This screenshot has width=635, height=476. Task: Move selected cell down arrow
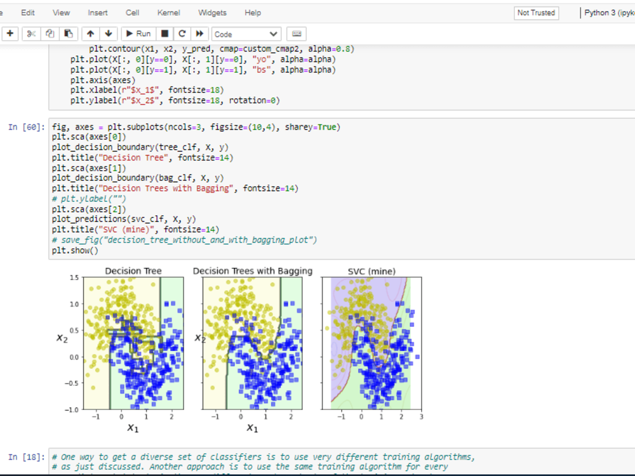(109, 34)
